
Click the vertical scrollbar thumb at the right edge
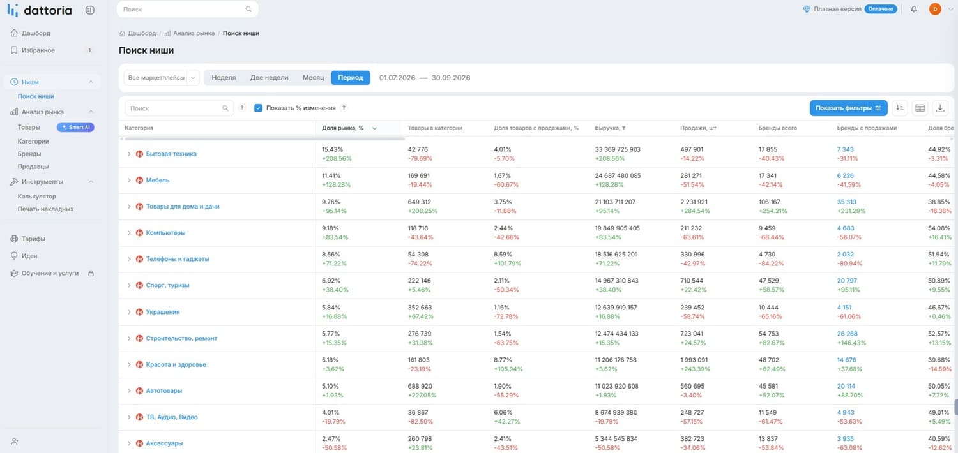point(956,407)
